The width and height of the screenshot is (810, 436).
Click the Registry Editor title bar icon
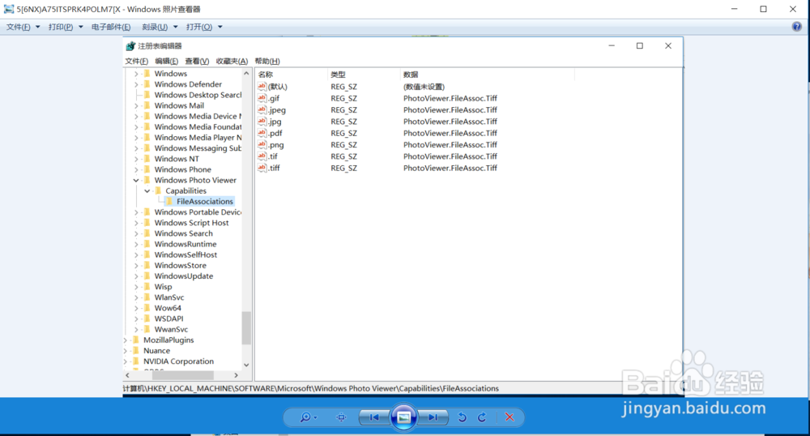click(x=130, y=46)
